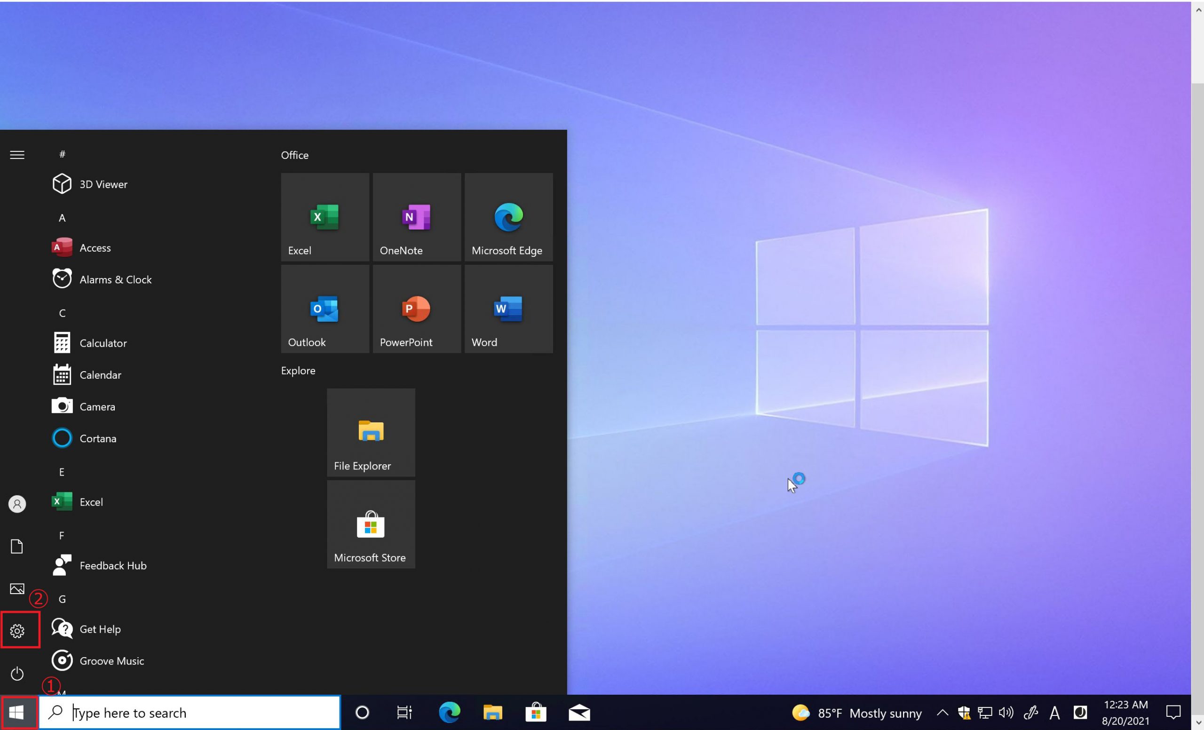Click the user account avatar
The height and width of the screenshot is (730, 1204).
click(x=17, y=504)
